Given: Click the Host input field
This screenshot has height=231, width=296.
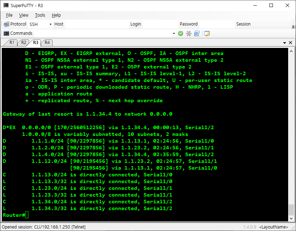Looking at the screenshot, I should click(97, 24).
